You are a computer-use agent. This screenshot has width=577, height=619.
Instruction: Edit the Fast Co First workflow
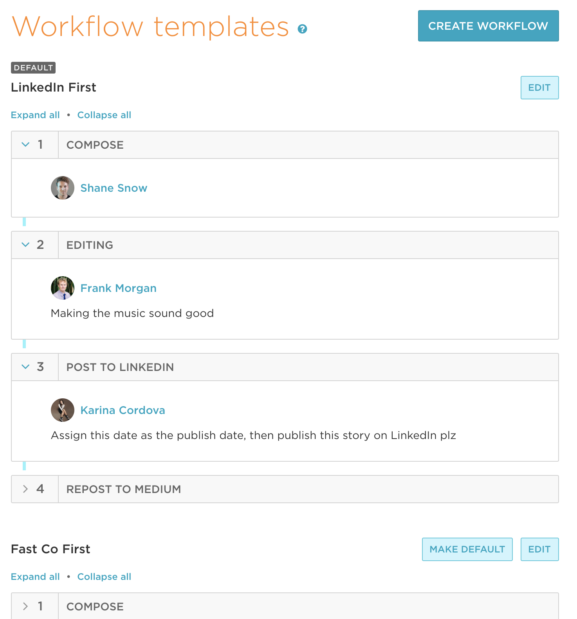[539, 549]
